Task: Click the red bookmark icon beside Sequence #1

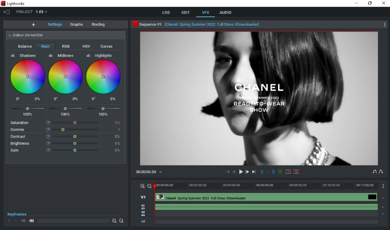Action: (135, 24)
